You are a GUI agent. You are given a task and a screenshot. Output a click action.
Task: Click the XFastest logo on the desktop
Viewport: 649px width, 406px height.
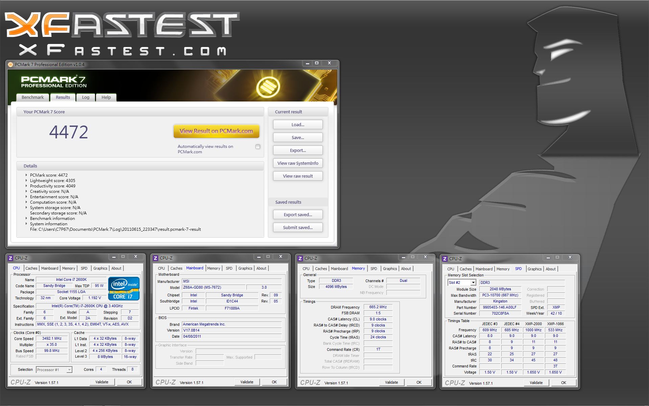(x=122, y=33)
